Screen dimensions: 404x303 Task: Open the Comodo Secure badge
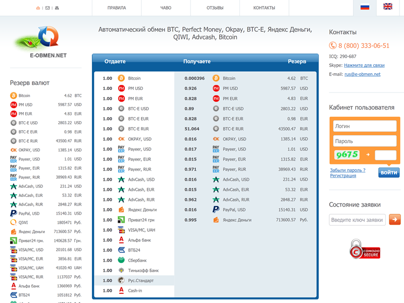click(365, 249)
